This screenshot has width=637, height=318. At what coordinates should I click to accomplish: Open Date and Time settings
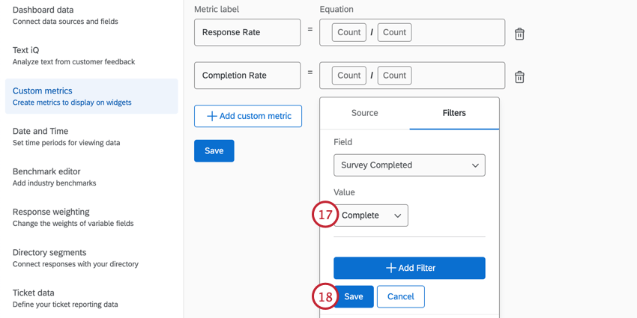pos(66,136)
